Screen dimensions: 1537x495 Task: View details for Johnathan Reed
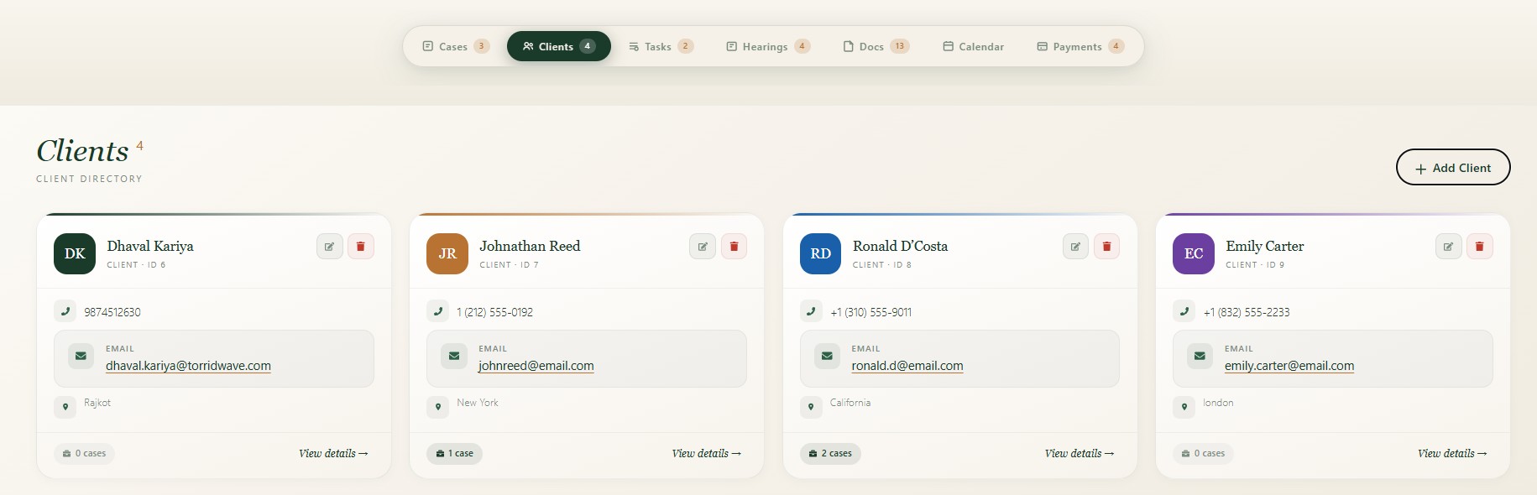point(706,453)
